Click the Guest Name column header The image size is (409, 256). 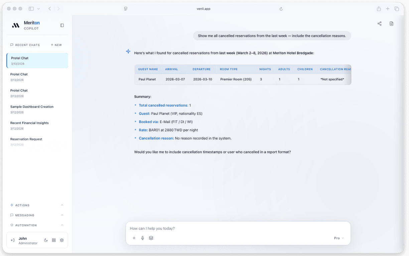(x=148, y=69)
